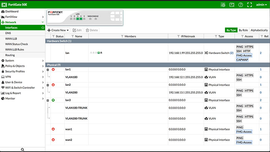Expand the VPN menu
The height and width of the screenshot is (152, 270).
[22, 77]
